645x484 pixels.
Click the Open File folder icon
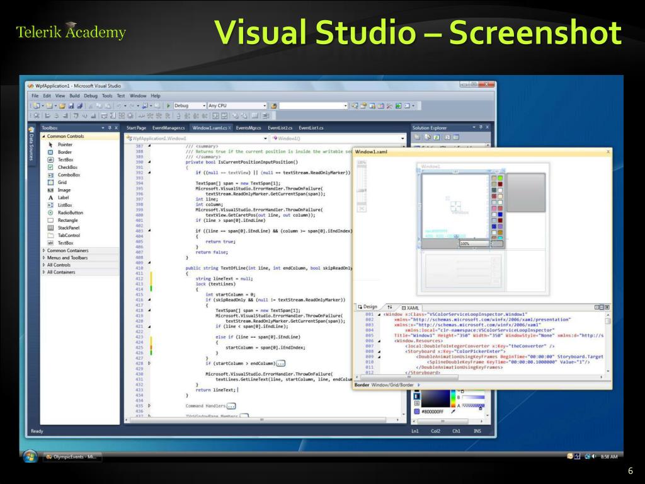click(62, 106)
